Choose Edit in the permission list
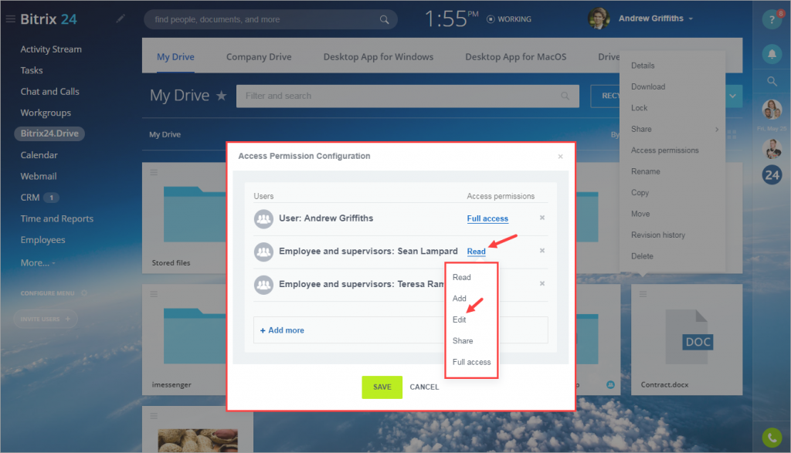 tap(459, 319)
